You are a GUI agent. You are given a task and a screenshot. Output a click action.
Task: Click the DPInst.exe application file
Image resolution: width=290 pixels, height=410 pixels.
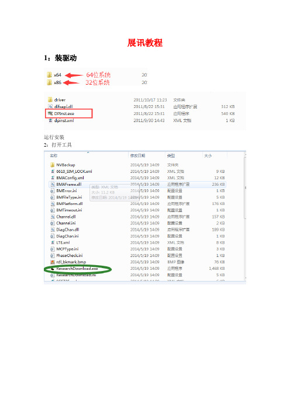(64, 113)
